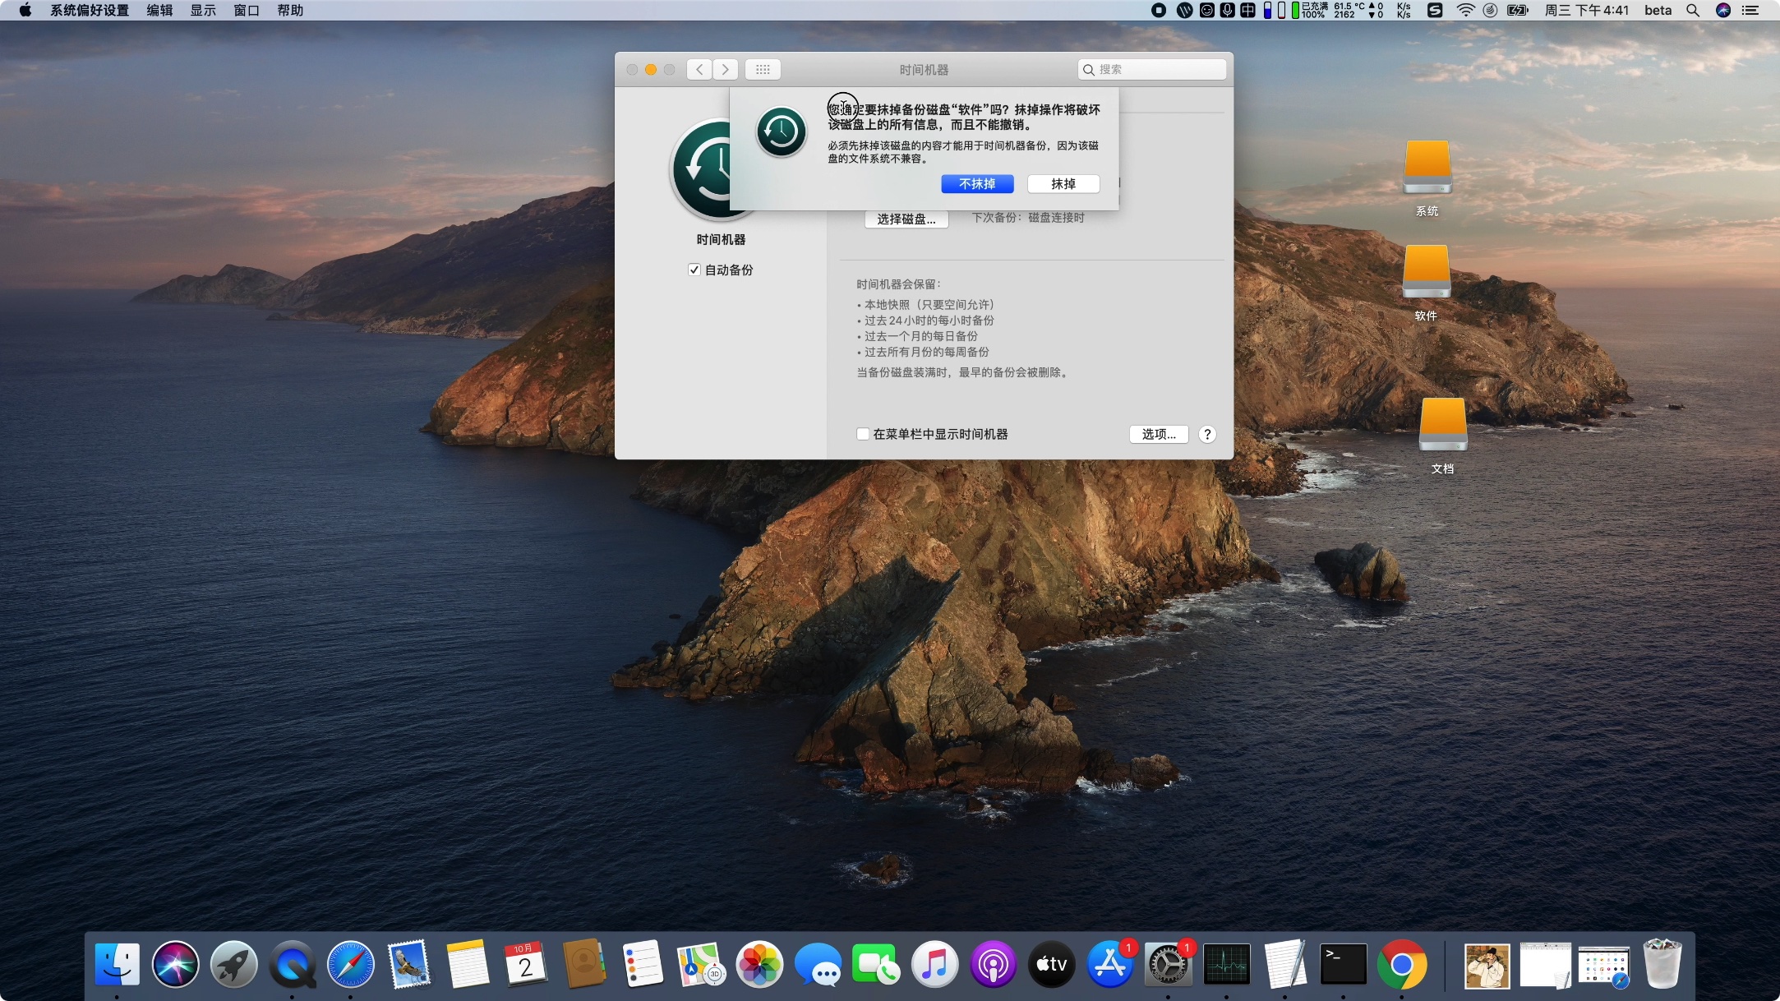Open Music in the Dock
This screenshot has height=1001, width=1780.
tap(934, 964)
